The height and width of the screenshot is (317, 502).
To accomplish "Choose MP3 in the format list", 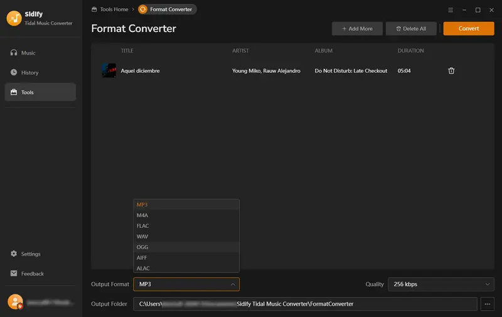I will pyautogui.click(x=186, y=205).
